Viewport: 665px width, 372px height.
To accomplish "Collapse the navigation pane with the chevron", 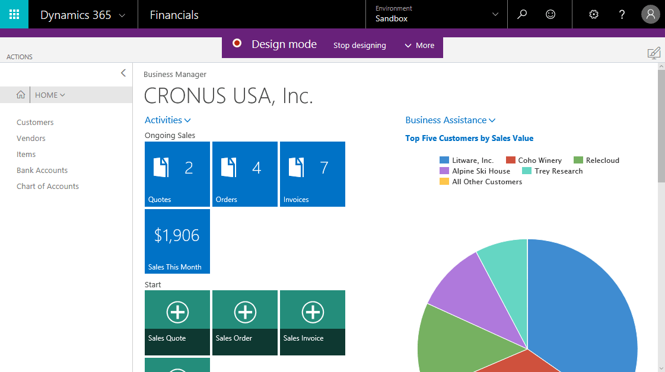I will click(x=123, y=73).
